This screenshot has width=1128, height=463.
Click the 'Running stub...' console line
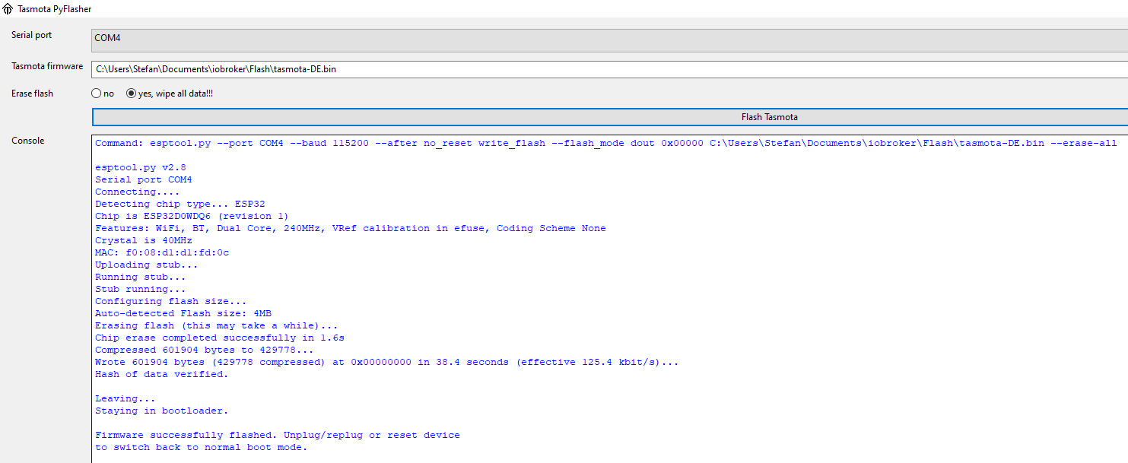(141, 277)
